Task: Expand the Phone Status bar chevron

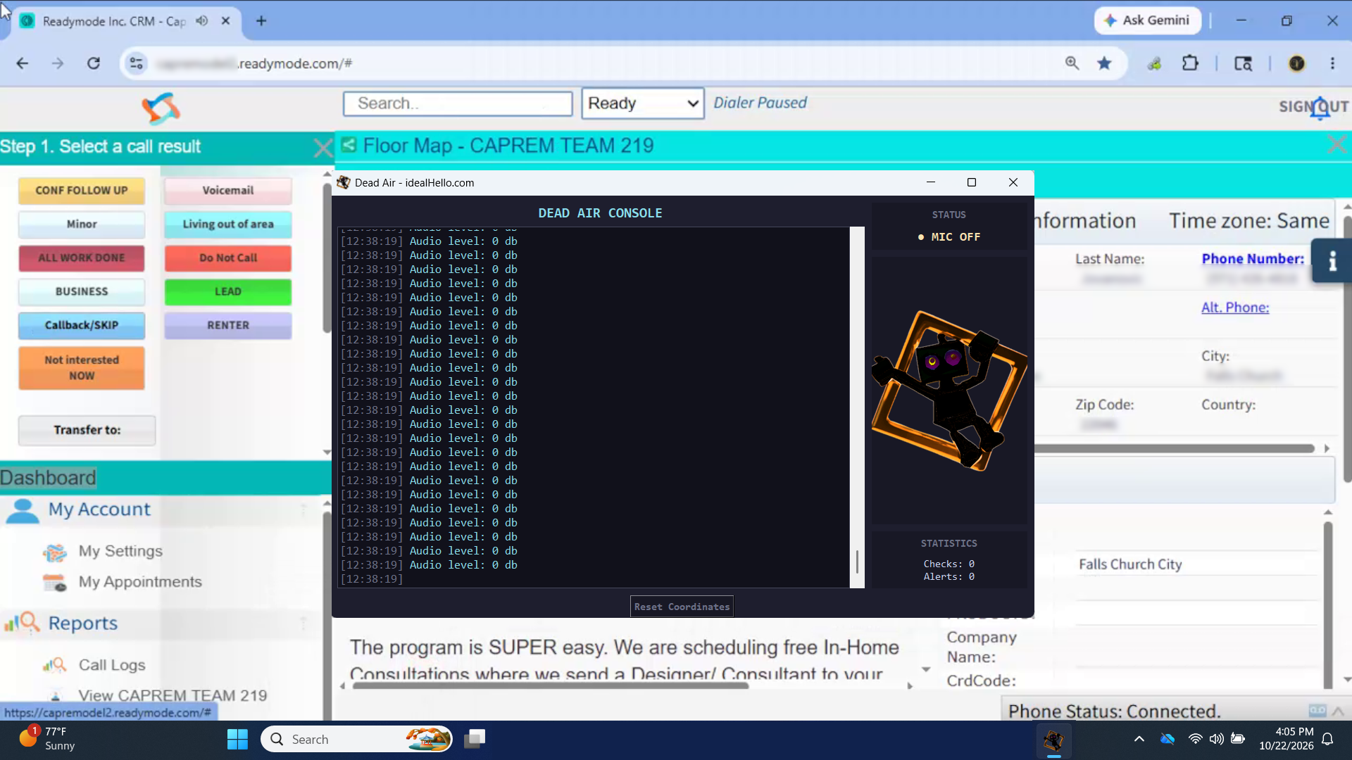Action: [1338, 711]
